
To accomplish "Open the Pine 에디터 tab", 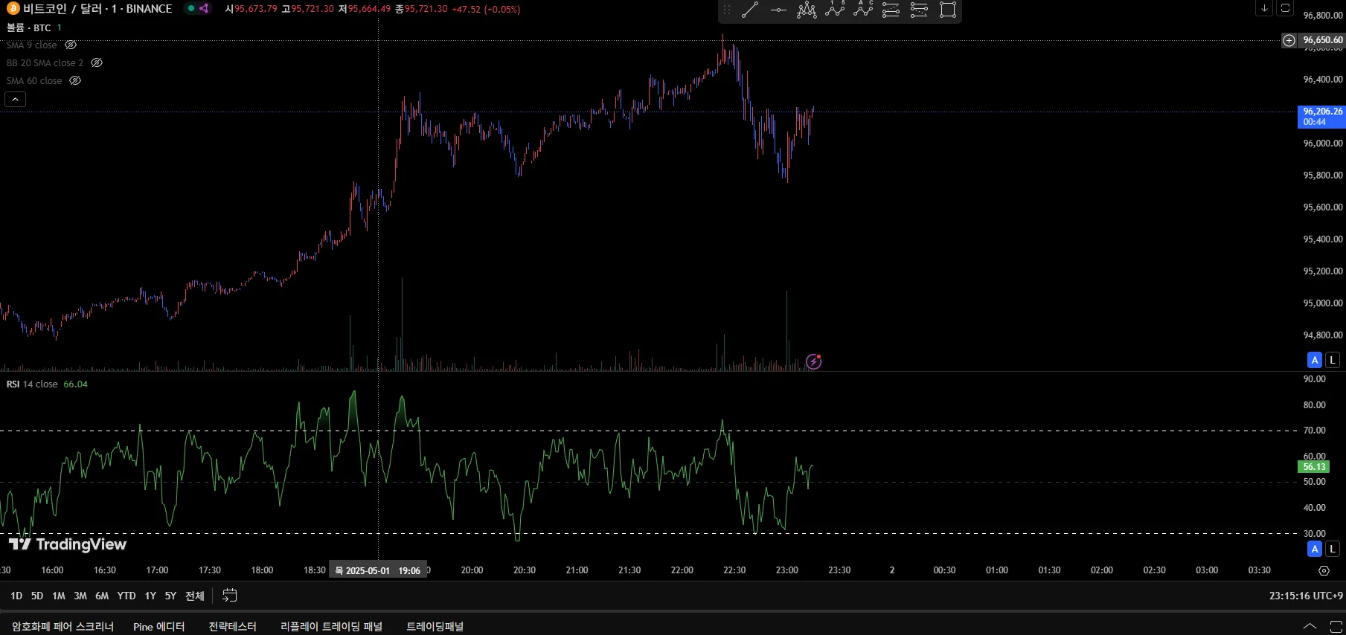I will pos(158,627).
